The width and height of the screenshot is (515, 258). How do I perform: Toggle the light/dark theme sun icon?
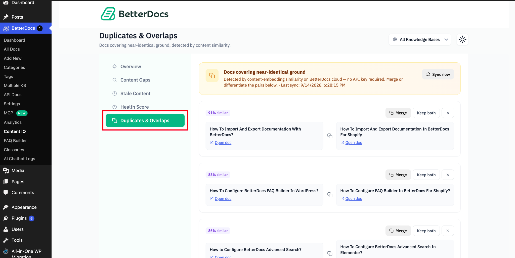[x=462, y=39]
